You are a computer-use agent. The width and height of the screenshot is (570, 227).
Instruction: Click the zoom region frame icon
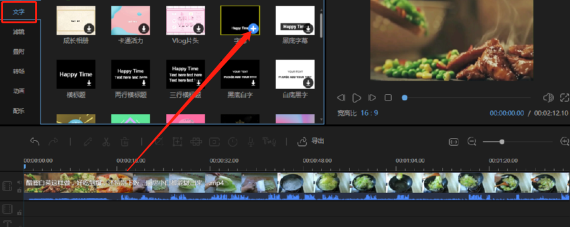(x=177, y=142)
